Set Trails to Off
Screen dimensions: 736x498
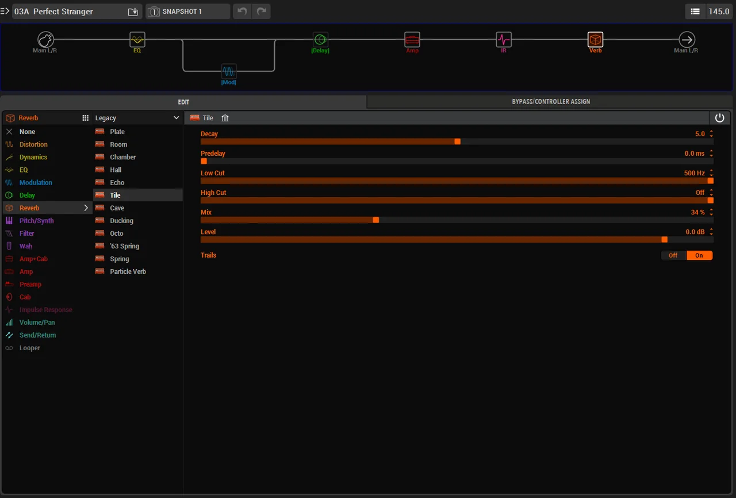coord(673,255)
